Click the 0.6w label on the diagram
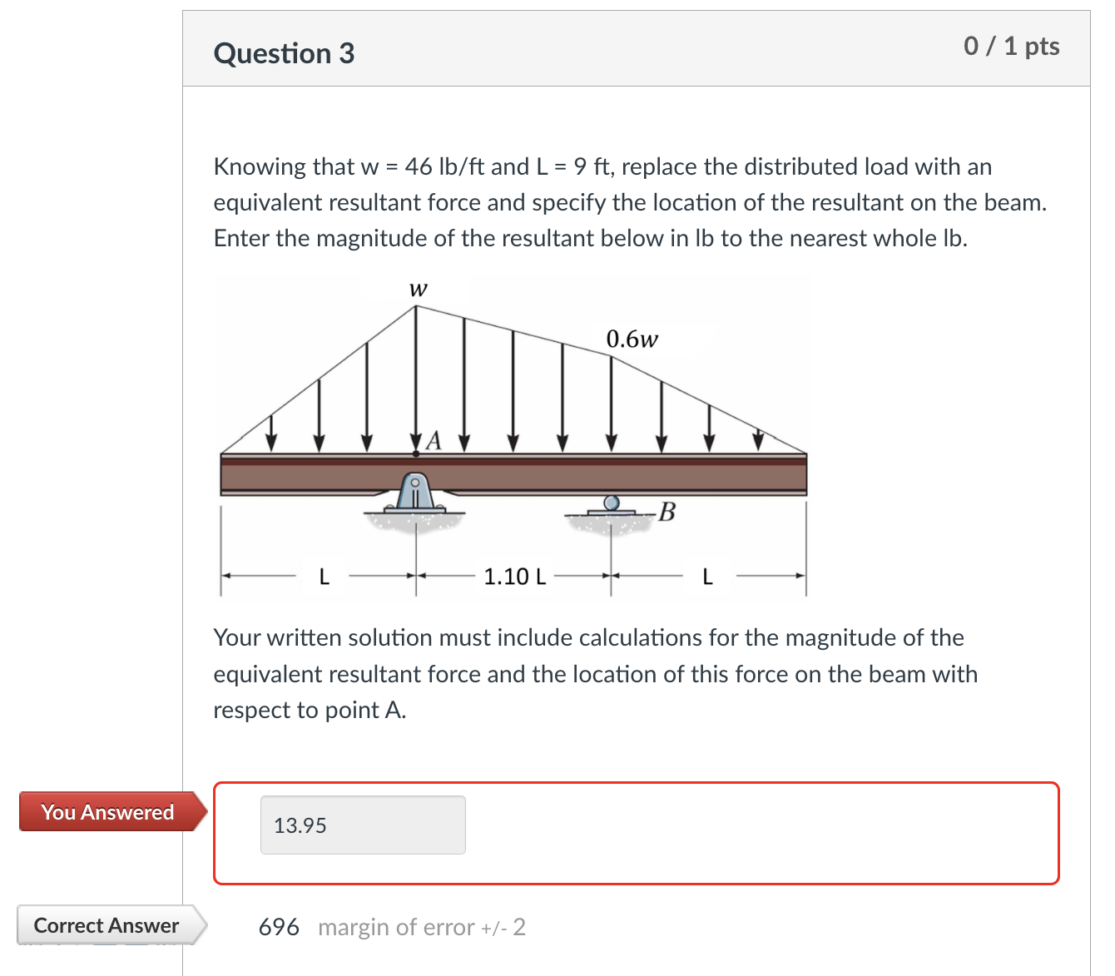 [x=633, y=339]
